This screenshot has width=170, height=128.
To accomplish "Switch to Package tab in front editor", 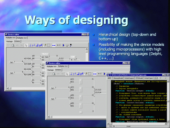I will [x=50, y=70].
